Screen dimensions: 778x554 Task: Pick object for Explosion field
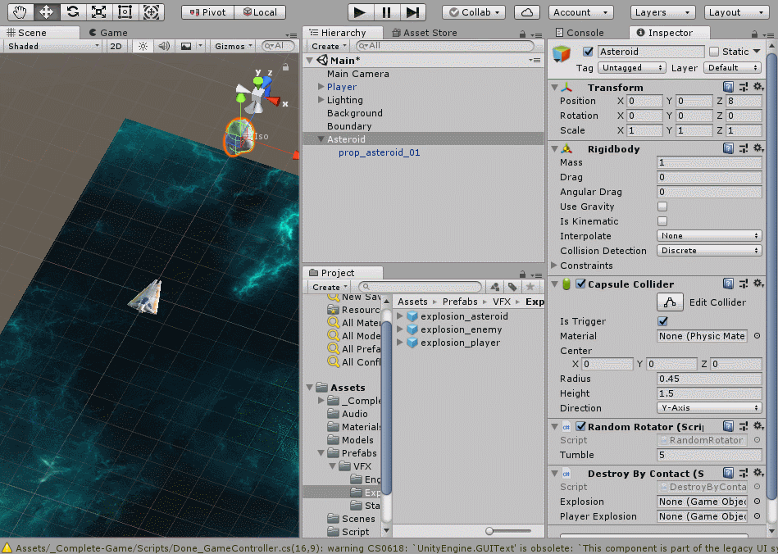[758, 502]
